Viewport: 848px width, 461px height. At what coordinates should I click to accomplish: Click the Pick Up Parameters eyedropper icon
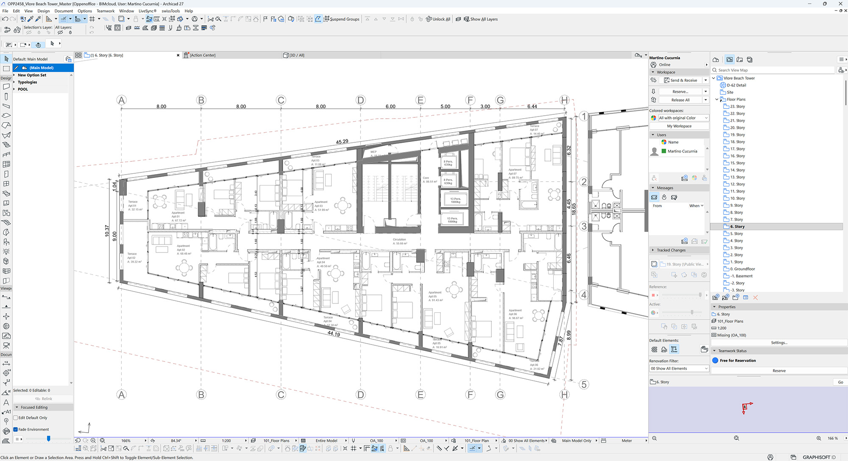point(31,19)
